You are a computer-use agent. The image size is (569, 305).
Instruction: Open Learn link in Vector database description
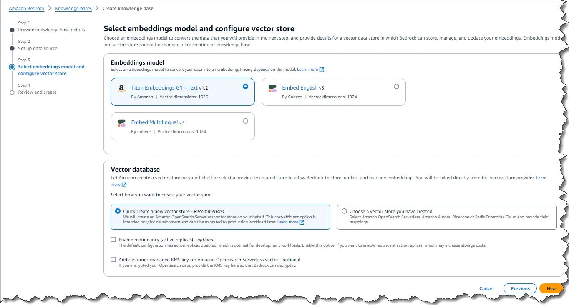(x=541, y=178)
